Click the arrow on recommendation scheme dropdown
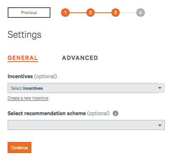This screenshot has width=173, height=159. (160, 125)
